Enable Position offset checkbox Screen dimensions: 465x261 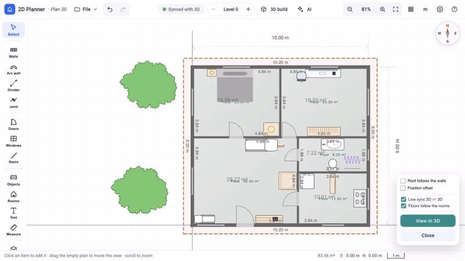coord(403,188)
